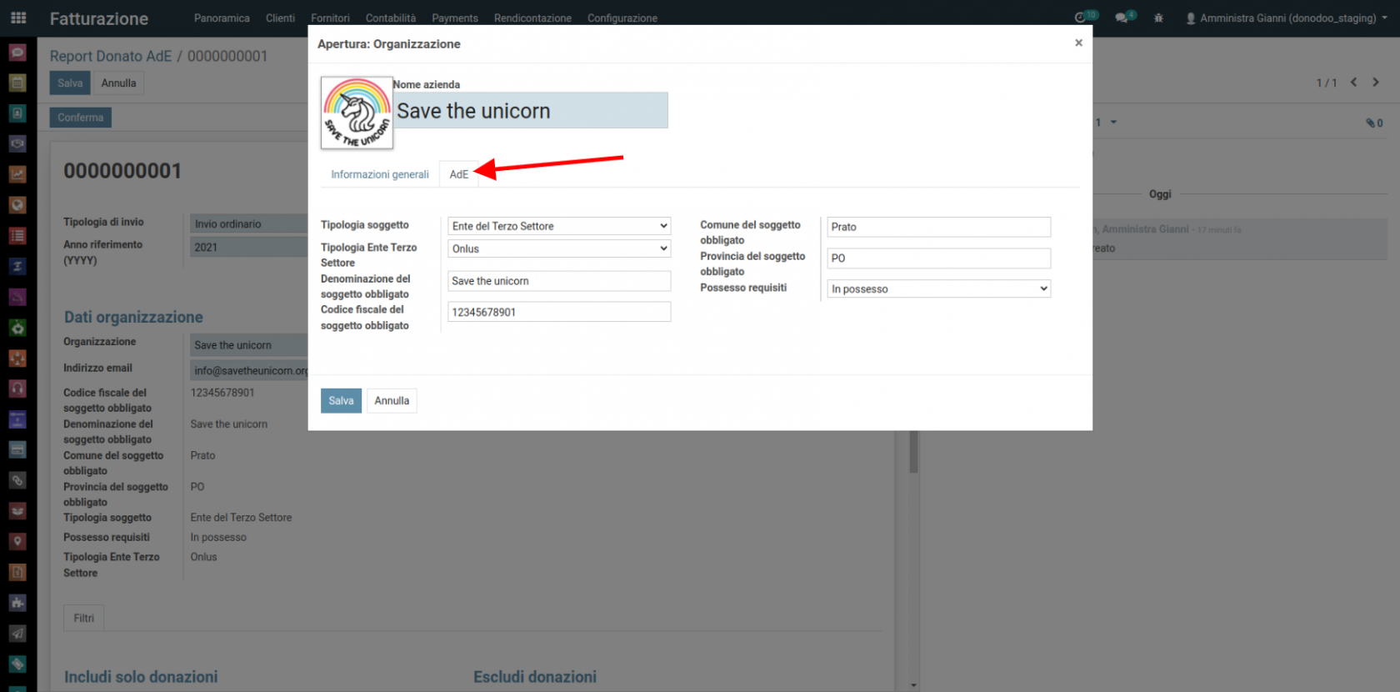
Task: Expand the Tipologia soggetto dropdown
Action: coord(559,226)
